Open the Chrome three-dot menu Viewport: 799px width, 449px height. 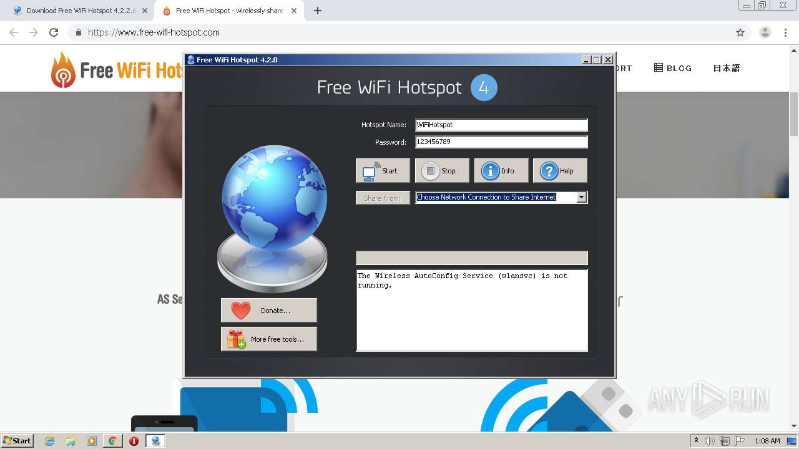click(x=786, y=32)
